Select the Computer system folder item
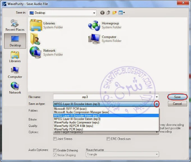 (x=105, y=39)
